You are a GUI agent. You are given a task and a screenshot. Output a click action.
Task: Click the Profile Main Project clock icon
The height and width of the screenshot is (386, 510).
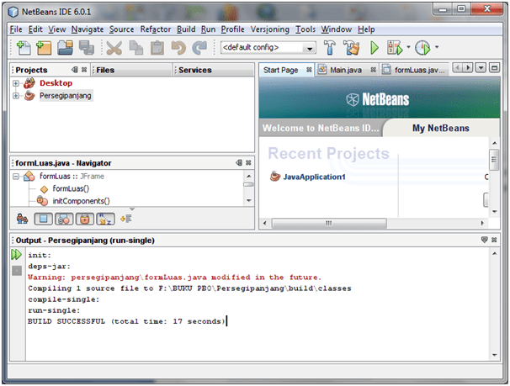click(422, 48)
